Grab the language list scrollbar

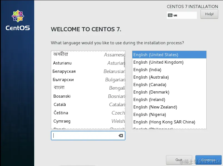coord(125,62)
